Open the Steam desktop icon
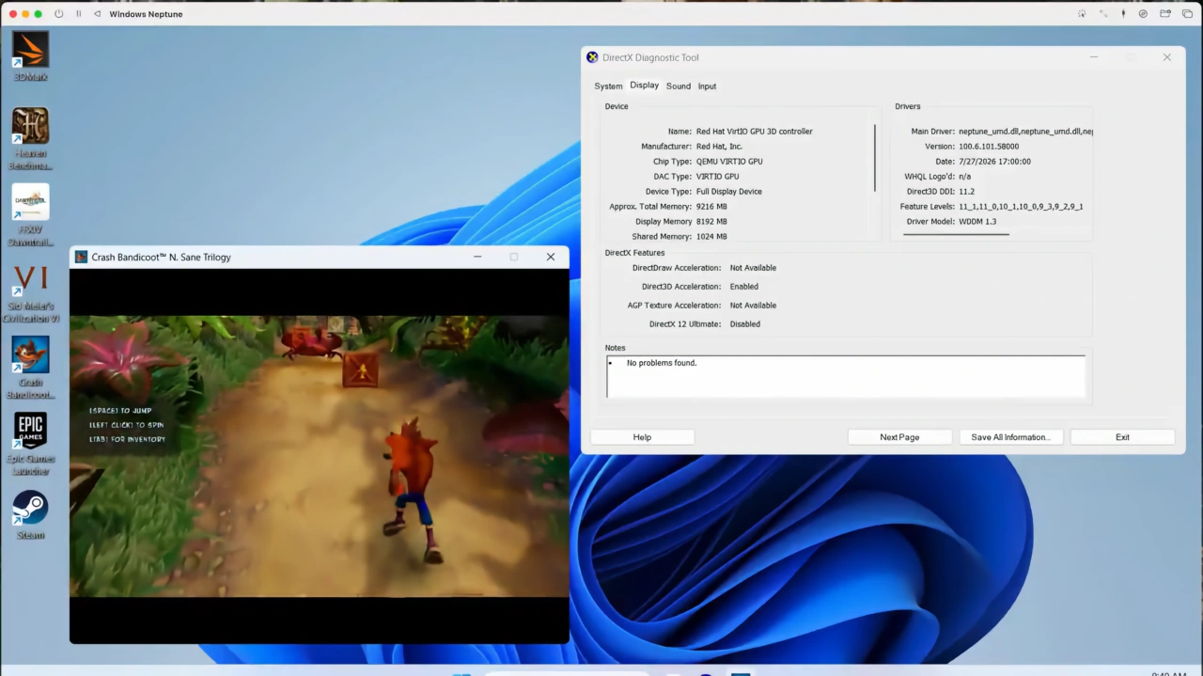The height and width of the screenshot is (676, 1203). 30,513
